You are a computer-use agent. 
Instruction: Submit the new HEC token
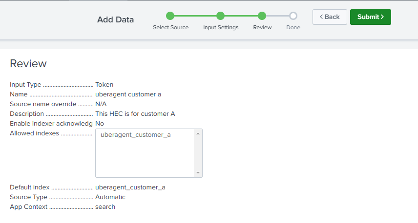tap(370, 17)
